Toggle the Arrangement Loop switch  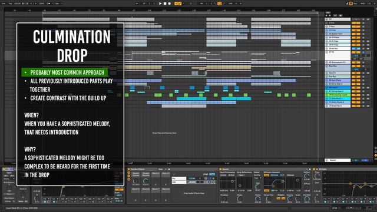coord(219,4)
